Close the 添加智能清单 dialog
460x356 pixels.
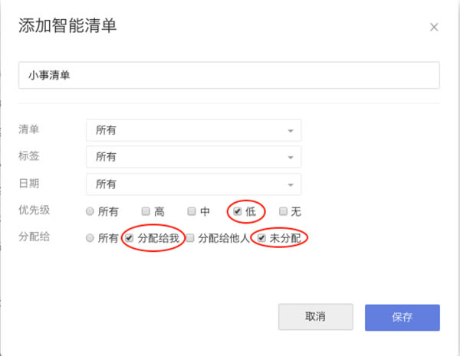434,28
